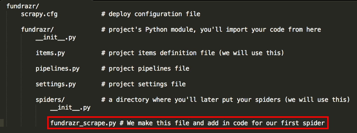
Task: Click the nested fundrazr/ module folder
Action: click(37, 29)
